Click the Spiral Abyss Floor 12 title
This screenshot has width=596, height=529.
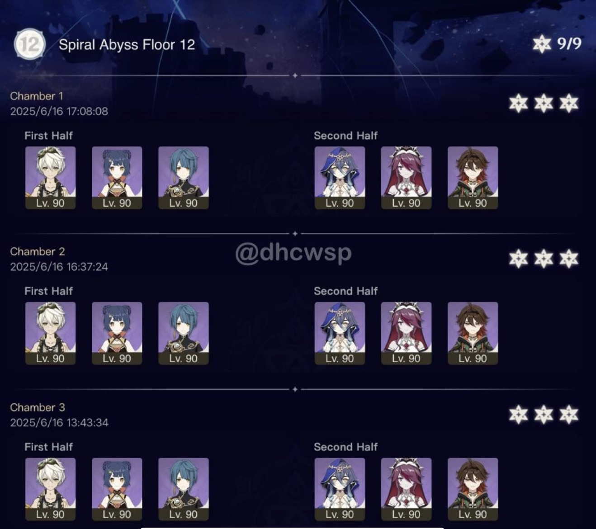[x=127, y=45]
